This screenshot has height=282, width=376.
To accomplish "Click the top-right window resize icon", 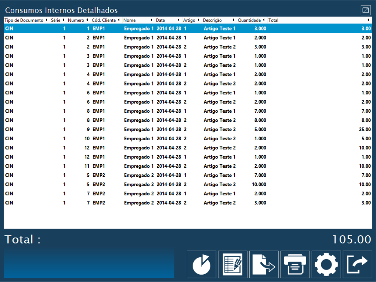I will click(x=366, y=10).
